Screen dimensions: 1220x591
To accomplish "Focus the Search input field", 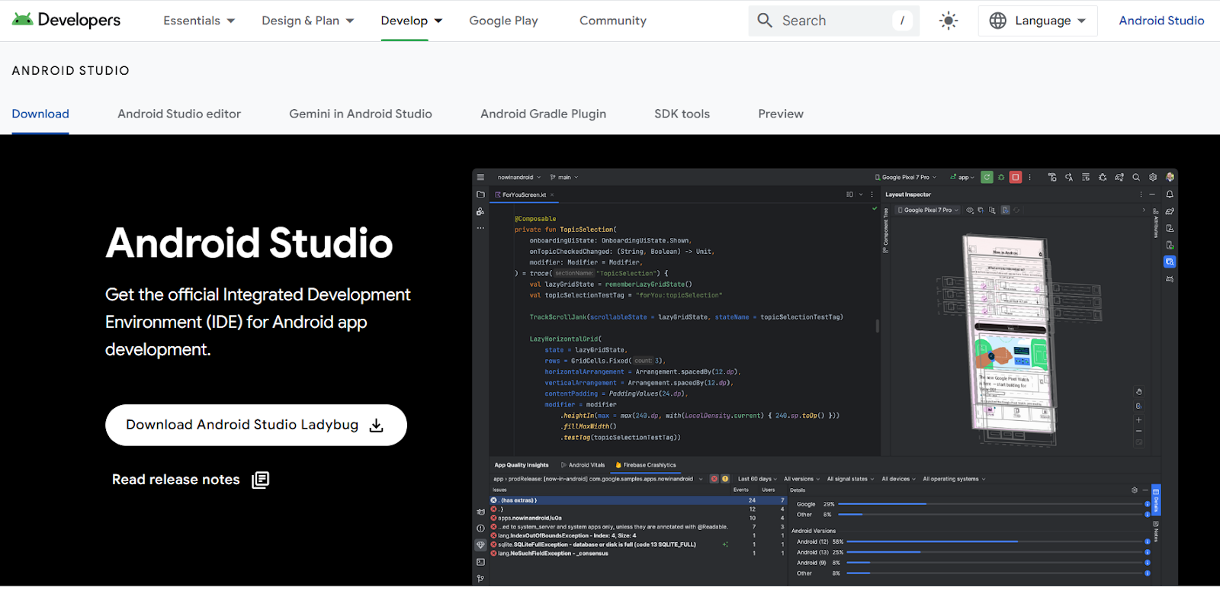I will click(x=834, y=21).
